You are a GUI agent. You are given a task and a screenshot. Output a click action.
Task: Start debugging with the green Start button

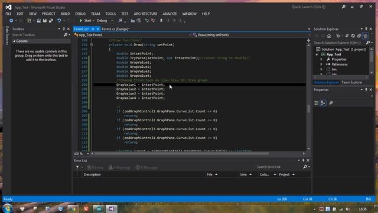click(85, 21)
